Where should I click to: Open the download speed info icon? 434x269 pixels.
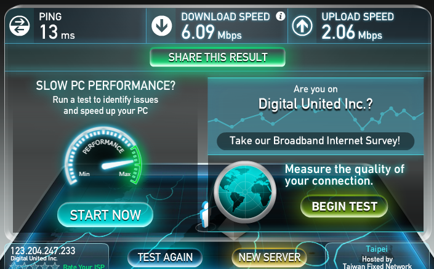[280, 17]
